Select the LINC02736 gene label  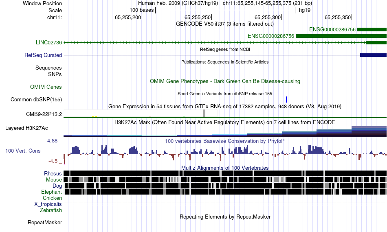49,42
